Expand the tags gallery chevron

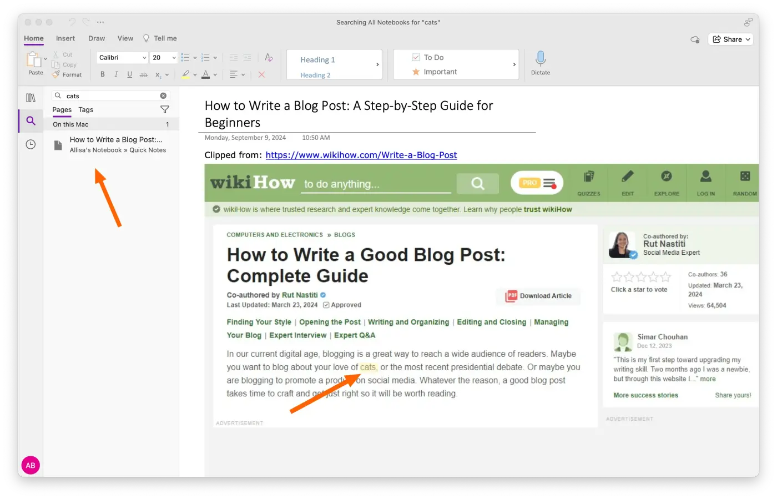click(x=514, y=64)
